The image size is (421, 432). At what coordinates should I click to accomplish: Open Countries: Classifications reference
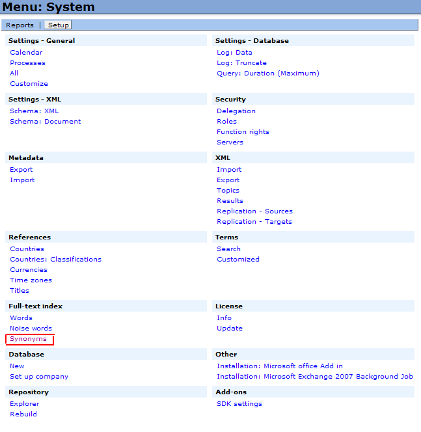[55, 260]
